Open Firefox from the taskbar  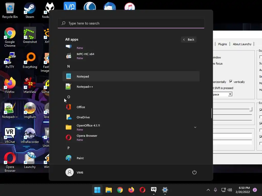[131, 190]
